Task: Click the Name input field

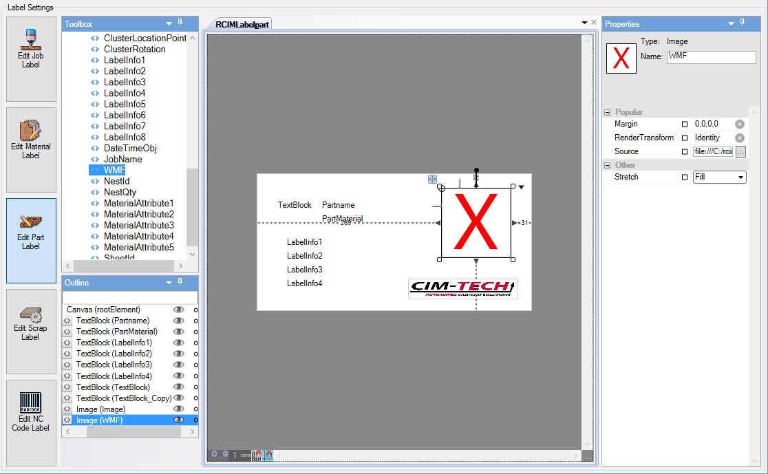Action: coord(711,57)
